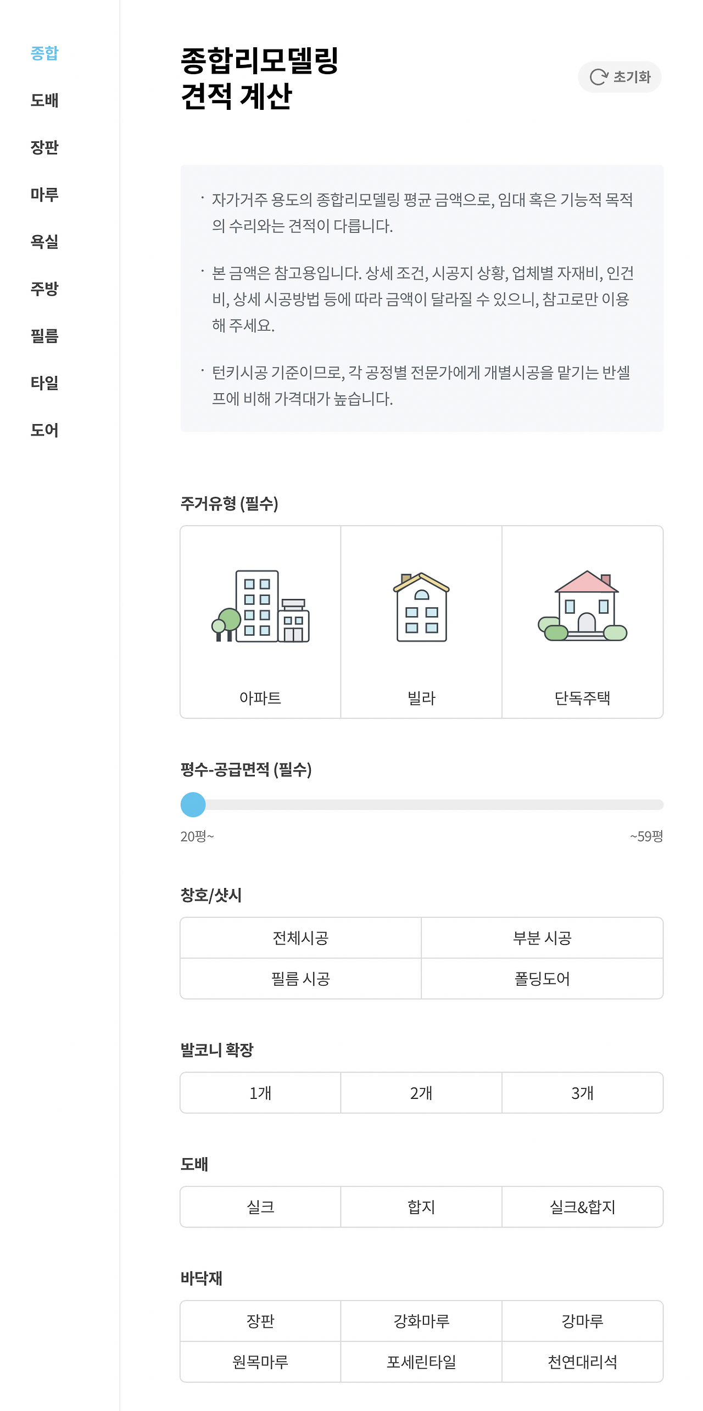Open the 주방 sidebar section

point(44,288)
